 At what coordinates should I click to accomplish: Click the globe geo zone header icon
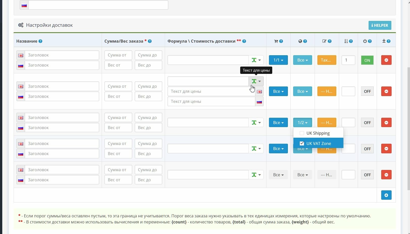pos(300,41)
